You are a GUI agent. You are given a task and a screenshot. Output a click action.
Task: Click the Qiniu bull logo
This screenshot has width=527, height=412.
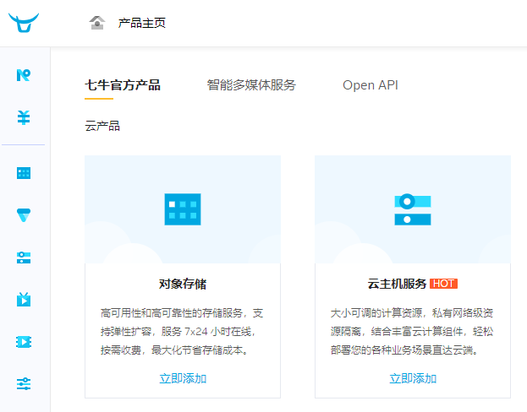point(24,23)
